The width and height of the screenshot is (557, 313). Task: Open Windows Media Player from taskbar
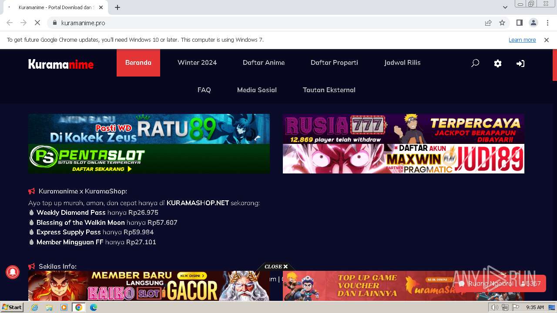64,307
